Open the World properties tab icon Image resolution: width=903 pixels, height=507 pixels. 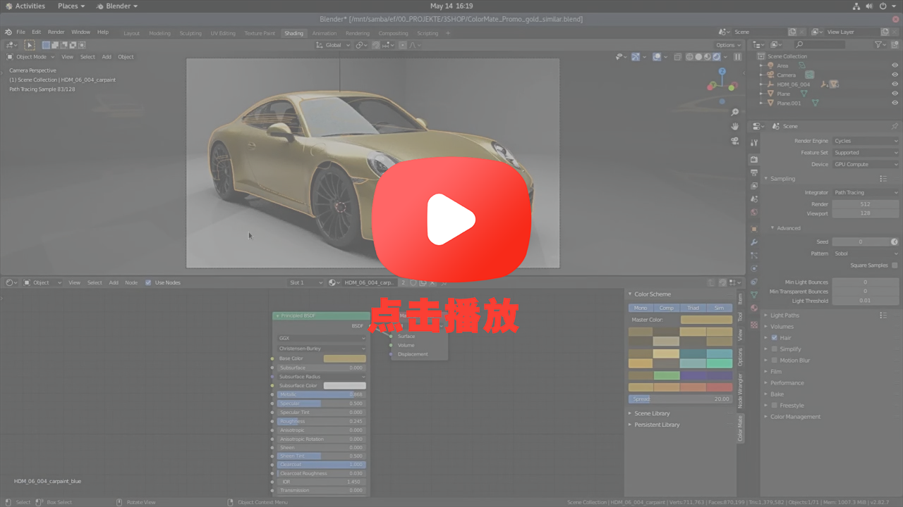pos(754,213)
